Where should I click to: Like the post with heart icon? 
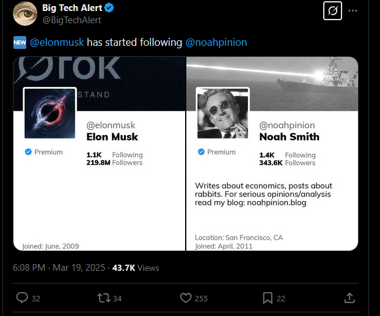coord(186,298)
